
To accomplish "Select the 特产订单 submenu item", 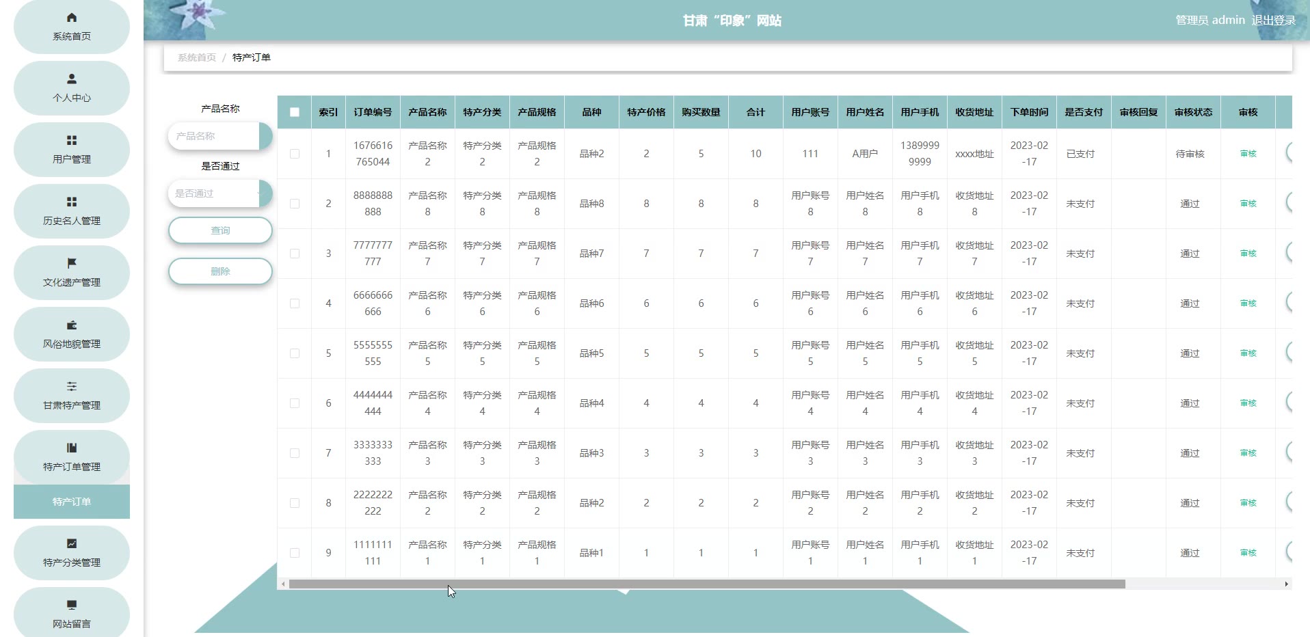I will pyautogui.click(x=72, y=502).
